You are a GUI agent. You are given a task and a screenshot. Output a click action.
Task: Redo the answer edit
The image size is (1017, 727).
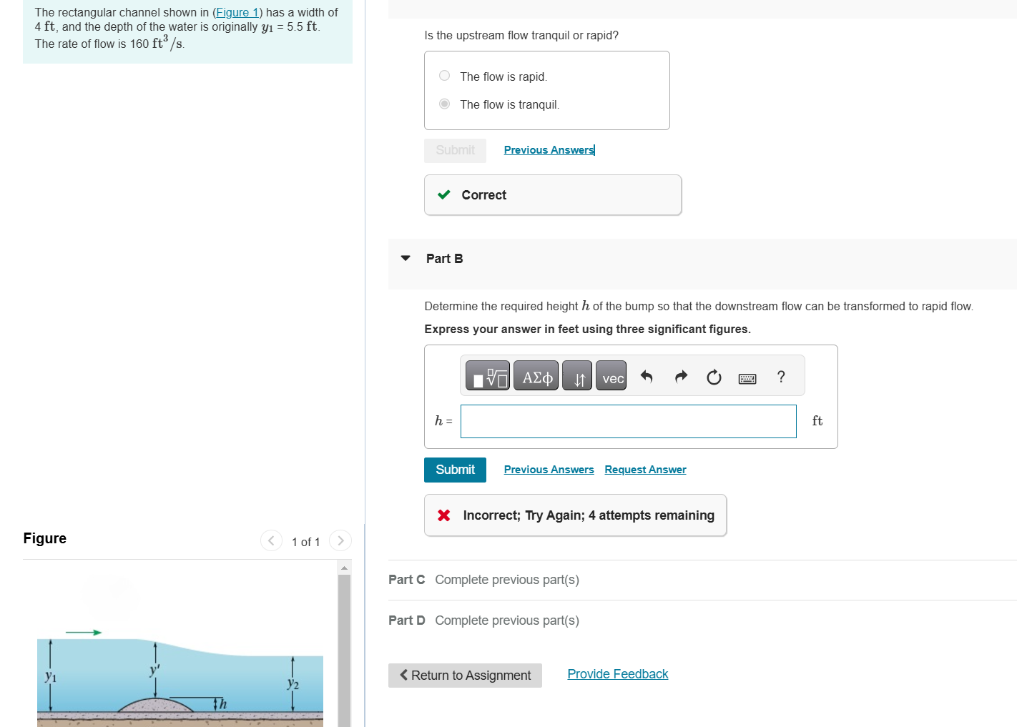681,377
